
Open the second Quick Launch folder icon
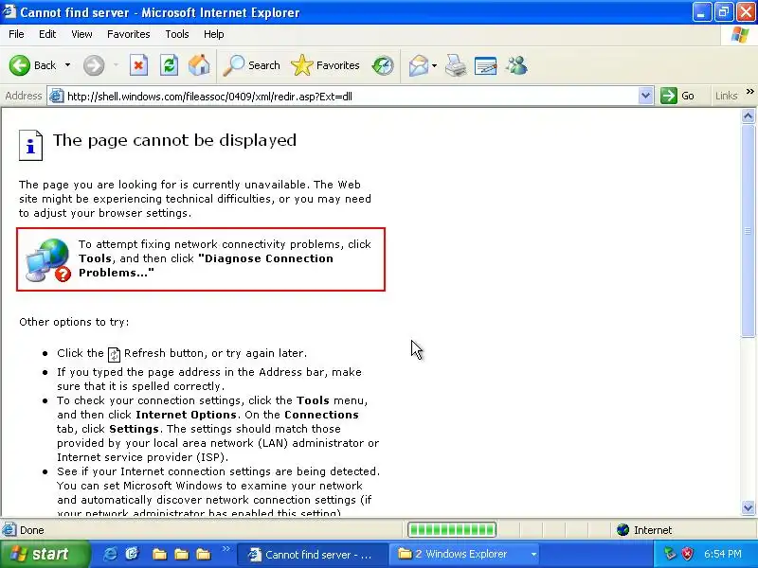pos(181,554)
